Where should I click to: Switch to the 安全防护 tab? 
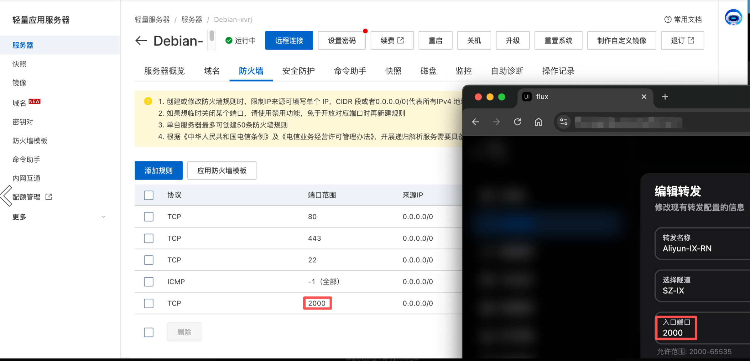[x=298, y=71]
